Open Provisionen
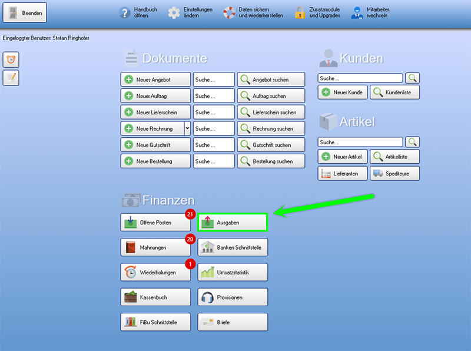Image resolution: width=471 pixels, height=351 pixels. 233,297
